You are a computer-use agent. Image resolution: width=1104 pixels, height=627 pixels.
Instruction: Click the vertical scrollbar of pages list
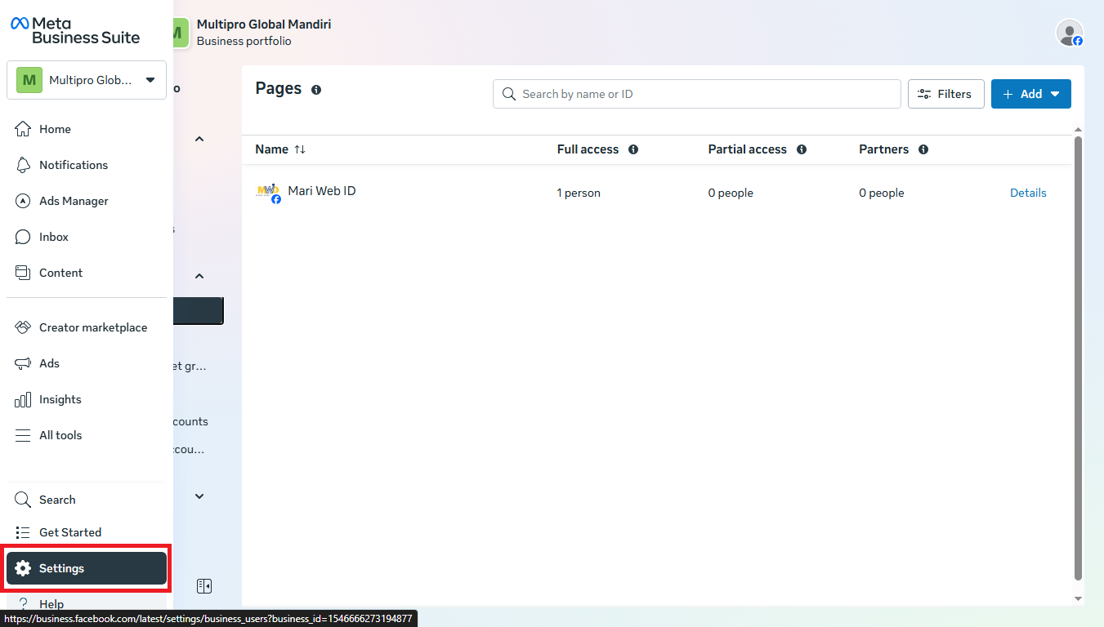point(1078,359)
